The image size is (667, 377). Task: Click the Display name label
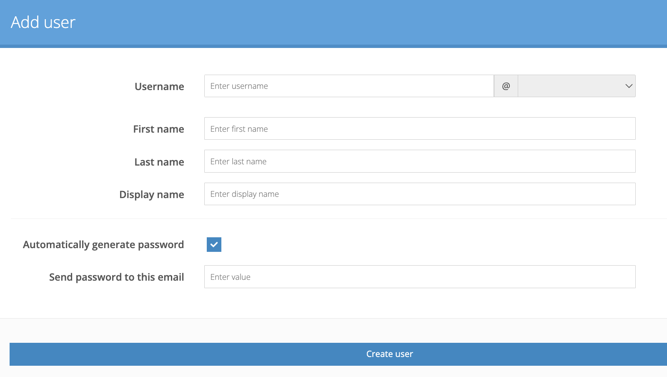(152, 195)
